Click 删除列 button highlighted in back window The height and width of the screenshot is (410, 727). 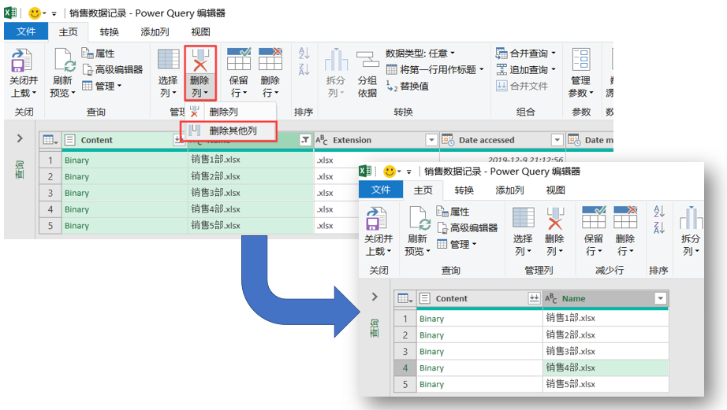coord(200,73)
